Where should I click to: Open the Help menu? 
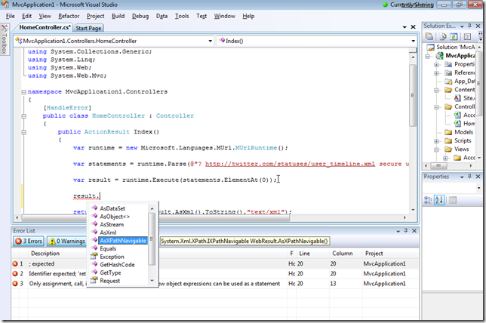[x=248, y=16]
